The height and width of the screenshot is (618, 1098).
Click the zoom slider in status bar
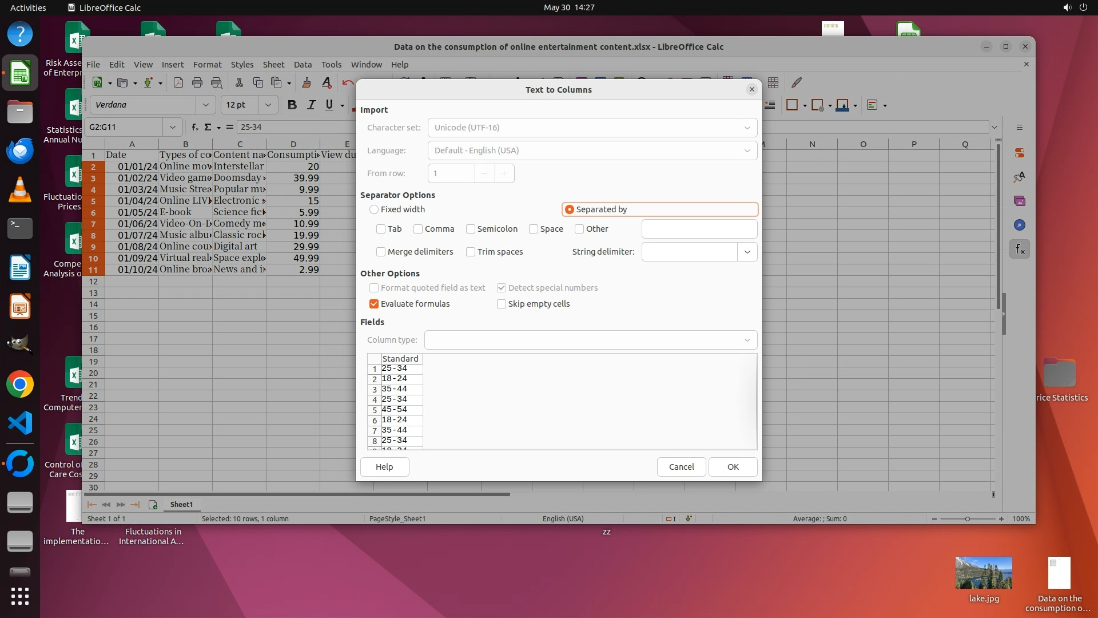(x=967, y=518)
